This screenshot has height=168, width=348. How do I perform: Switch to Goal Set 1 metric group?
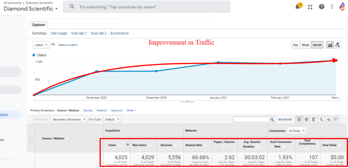pyautogui.click(x=79, y=33)
